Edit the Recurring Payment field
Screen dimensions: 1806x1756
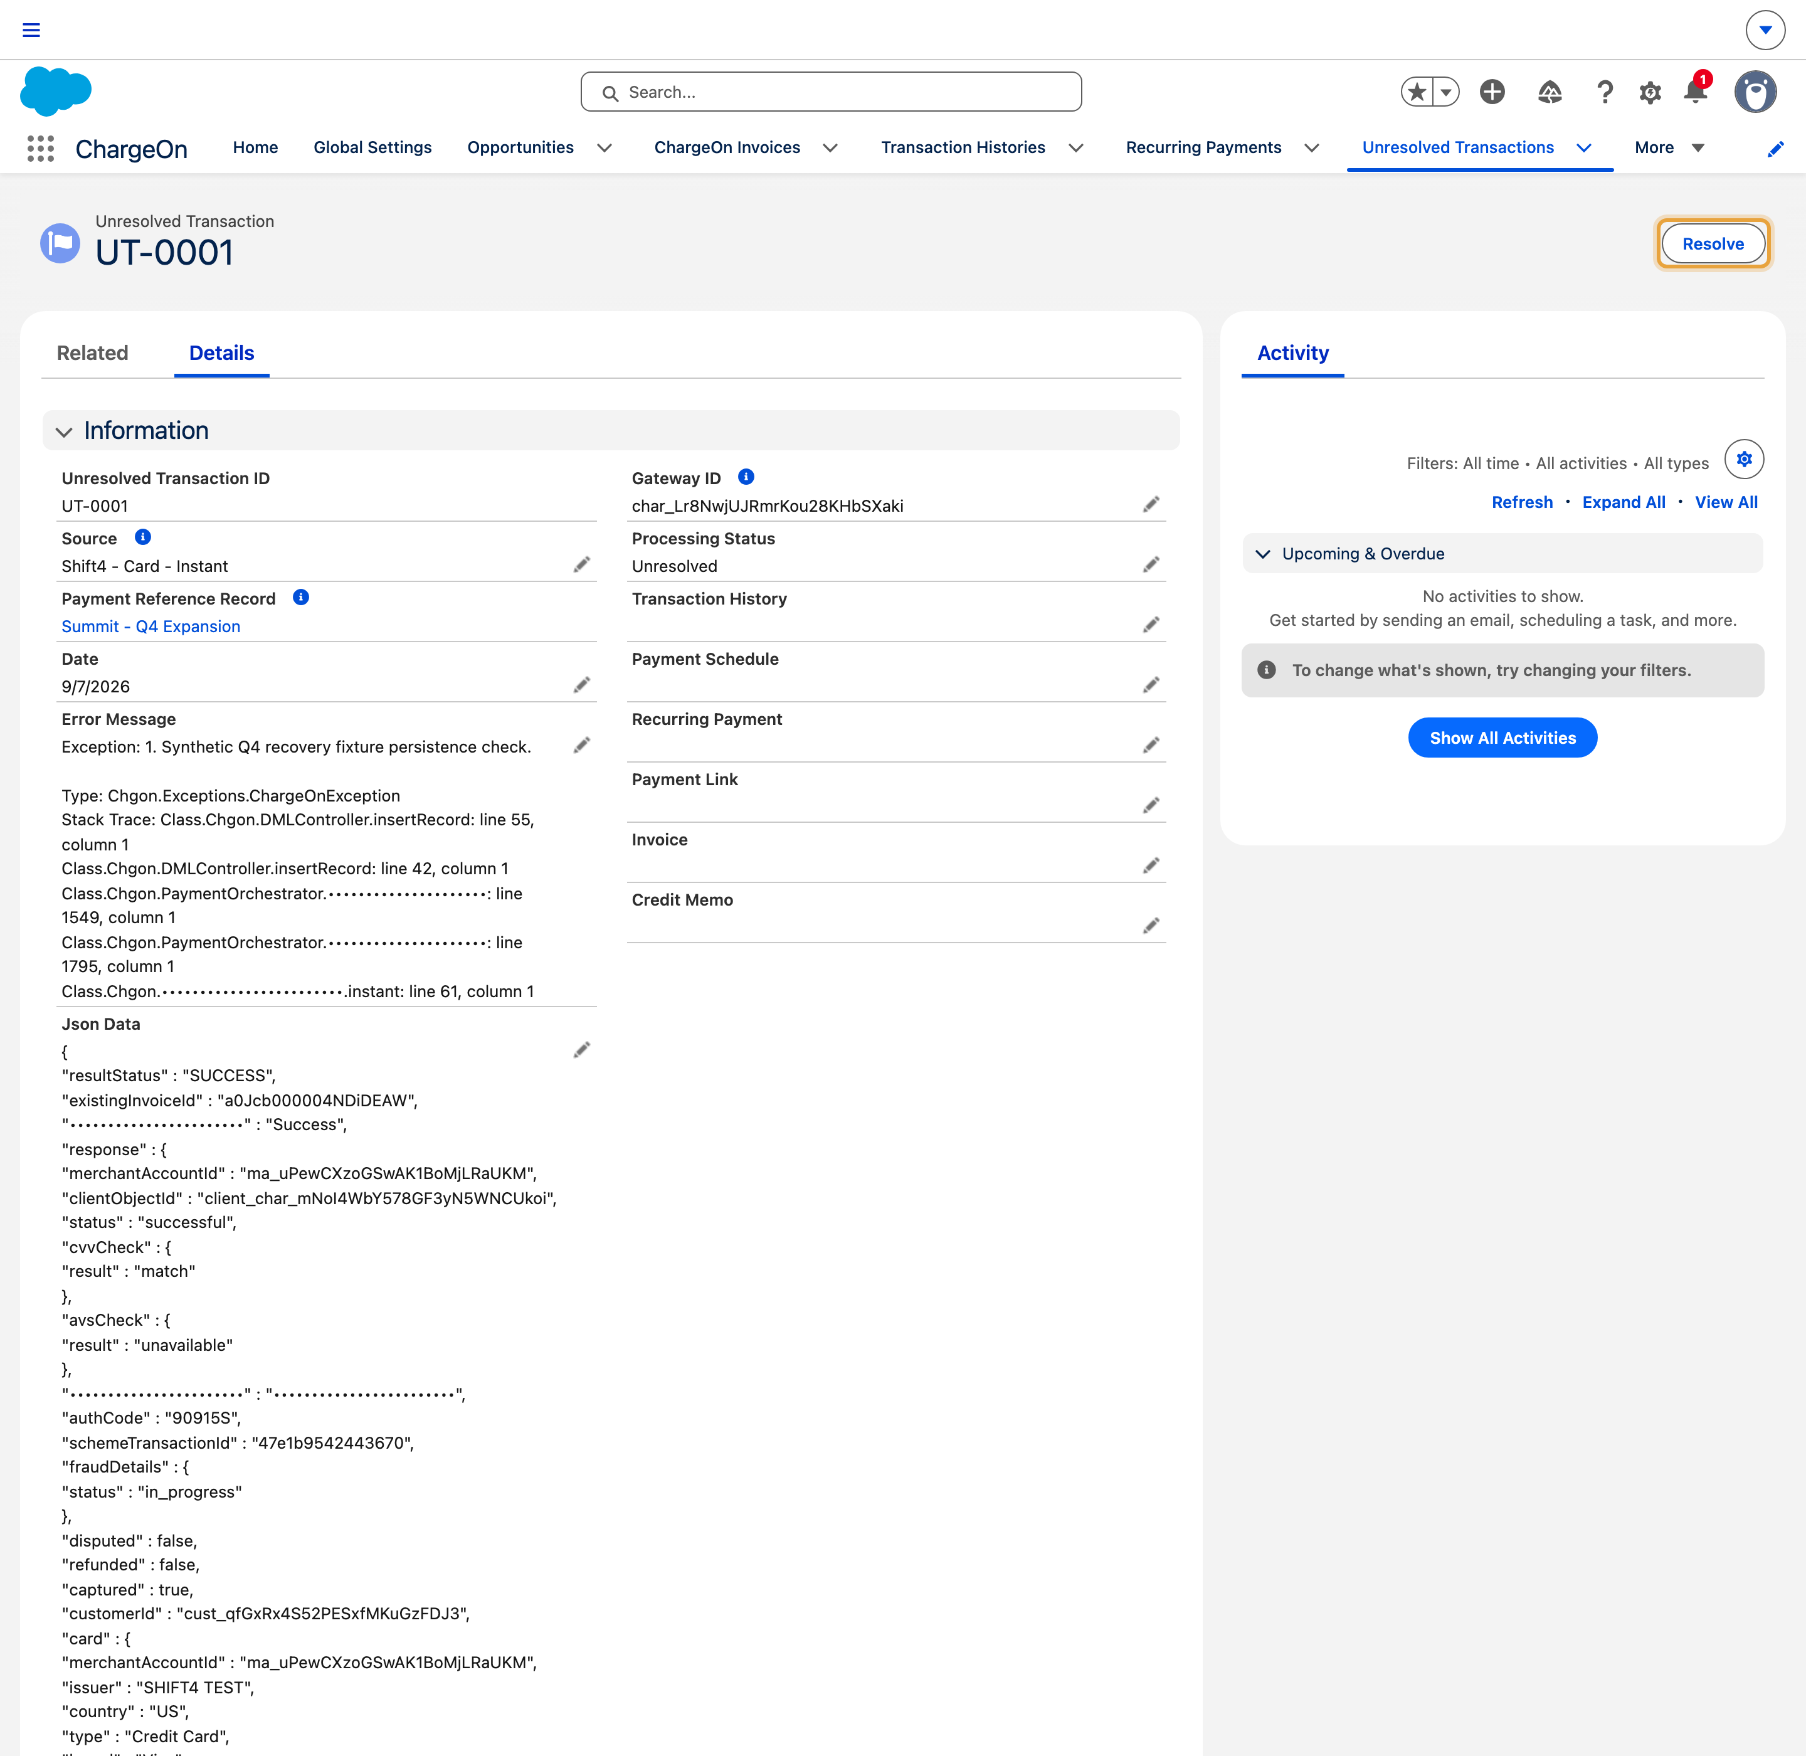click(x=1151, y=745)
